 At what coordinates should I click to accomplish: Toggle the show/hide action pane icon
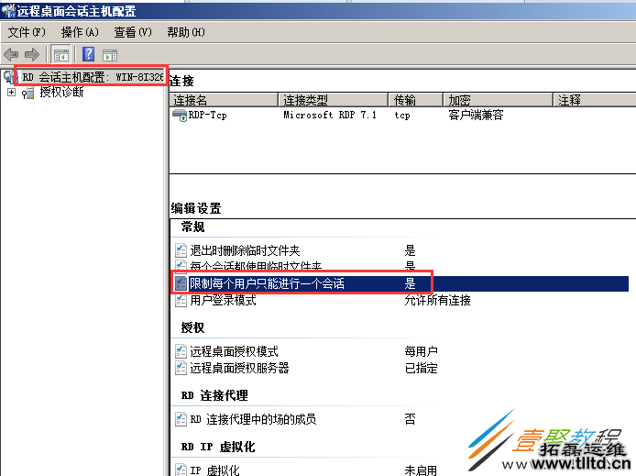click(110, 55)
